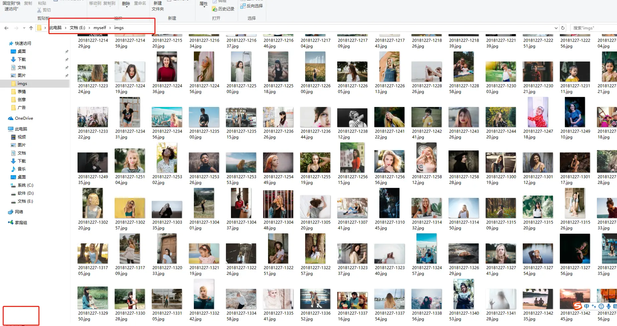Start voice input with microphone icon
This screenshot has height=326, width=617.
coord(608,306)
